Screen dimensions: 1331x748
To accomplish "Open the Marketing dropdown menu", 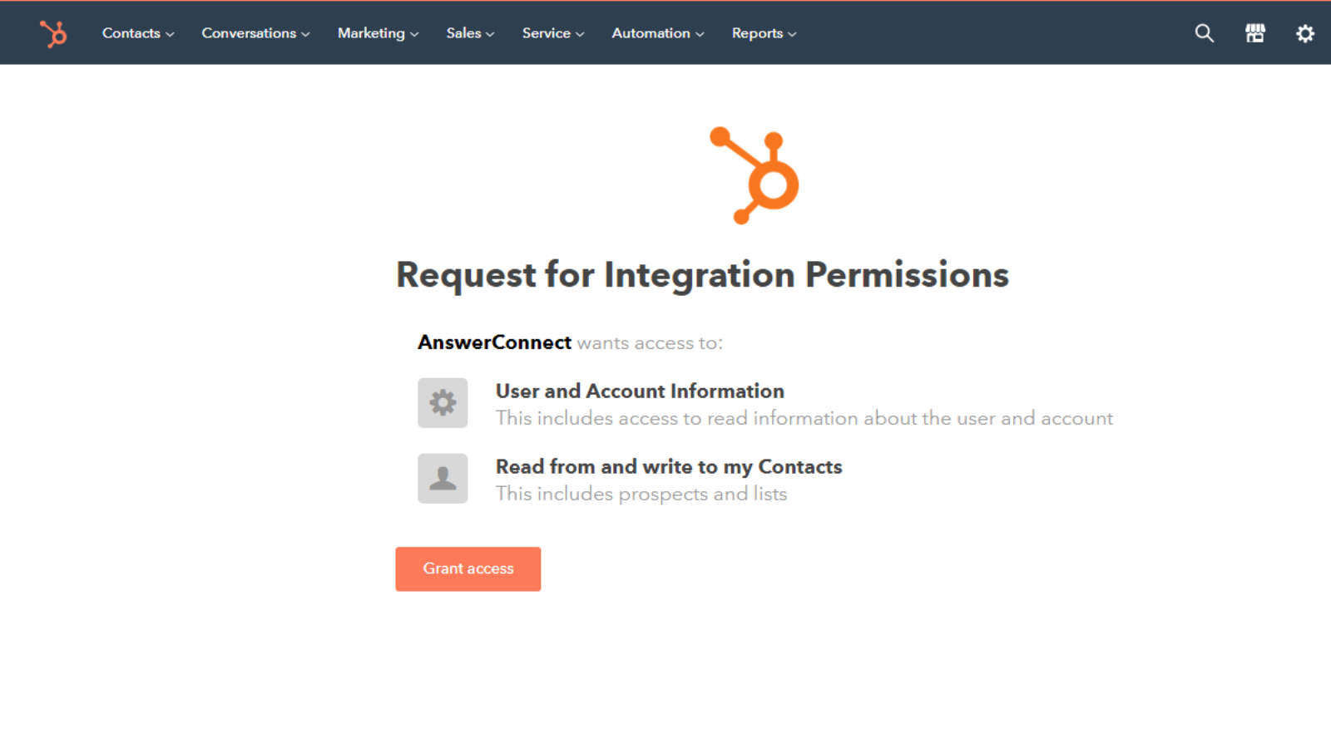I will [378, 33].
